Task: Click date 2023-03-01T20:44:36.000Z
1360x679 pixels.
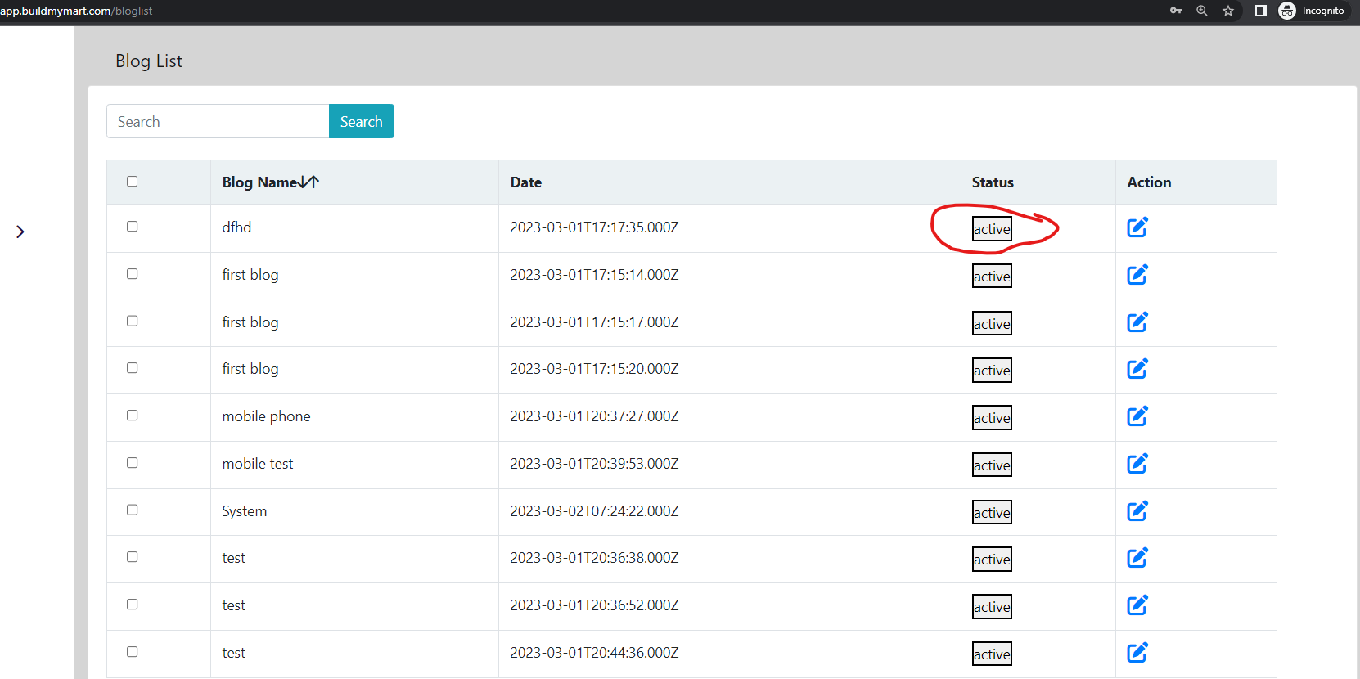Action: [594, 653]
